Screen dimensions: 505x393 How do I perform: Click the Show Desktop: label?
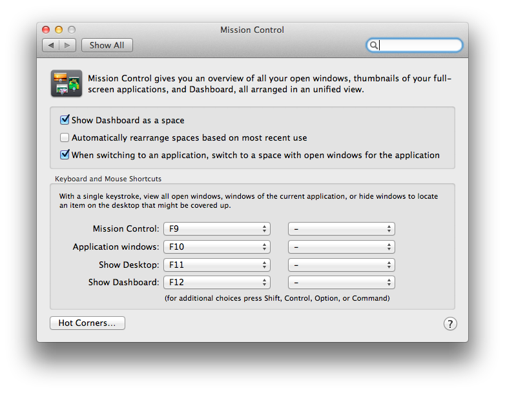coord(129,265)
